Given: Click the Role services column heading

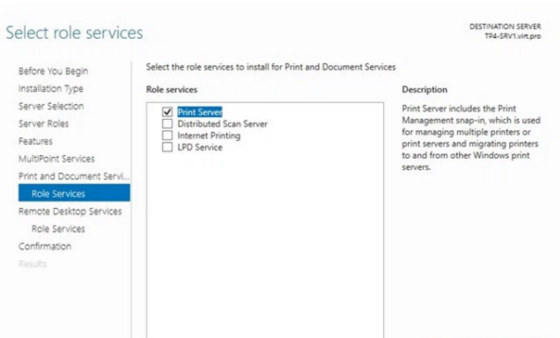Looking at the screenshot, I should (172, 89).
